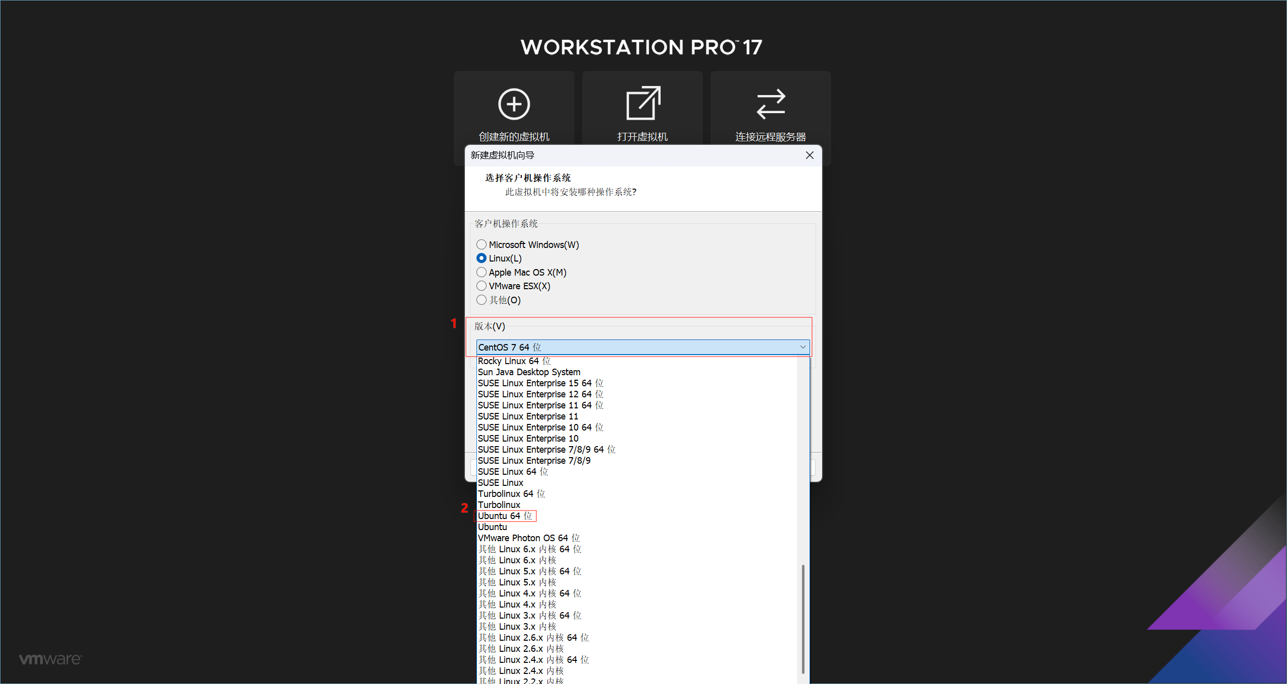The width and height of the screenshot is (1287, 684).
Task: Choose Turbolinux 64 位 option
Action: coord(636,494)
